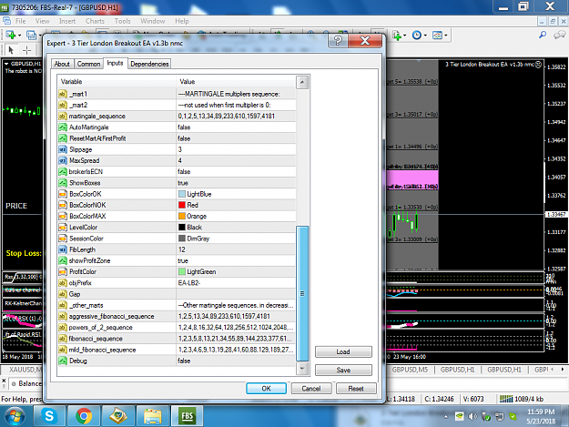Click the connection bars status icon
569x427 pixels.
coord(506,399)
